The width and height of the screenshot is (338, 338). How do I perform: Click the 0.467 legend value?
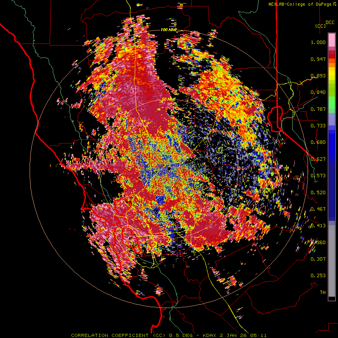[318, 209]
